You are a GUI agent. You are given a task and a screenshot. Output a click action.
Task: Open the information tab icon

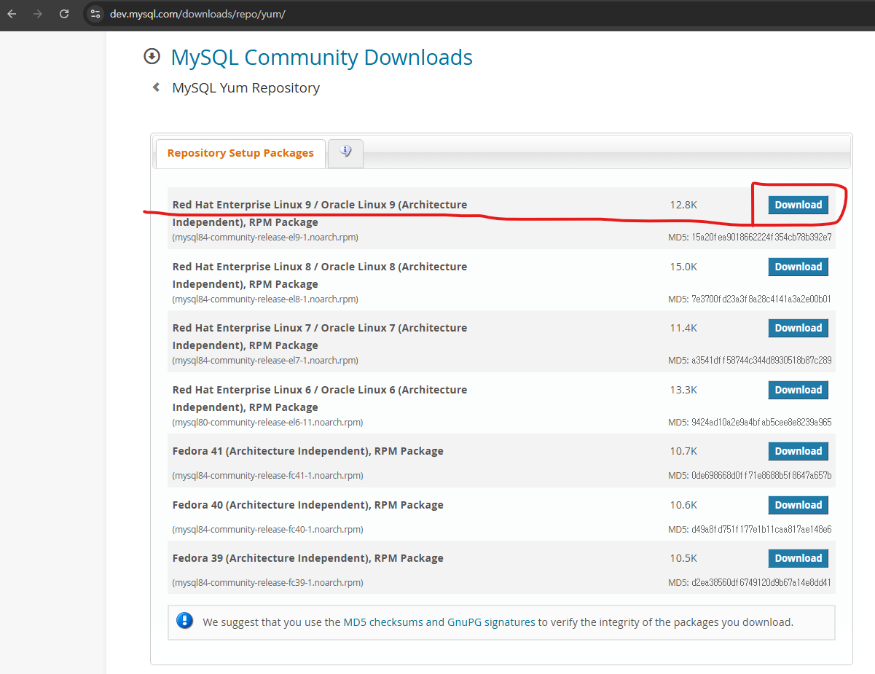345,153
